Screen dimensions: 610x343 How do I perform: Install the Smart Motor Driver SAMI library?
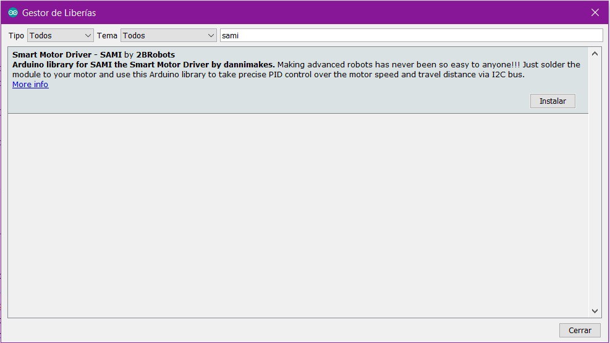click(553, 101)
